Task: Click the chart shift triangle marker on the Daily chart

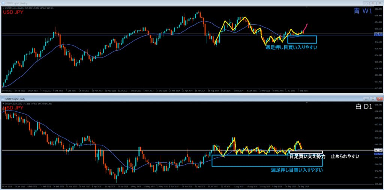Action: tap(307, 103)
